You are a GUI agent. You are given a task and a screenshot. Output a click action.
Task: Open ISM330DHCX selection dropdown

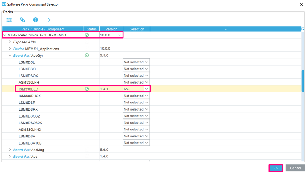[136, 96]
